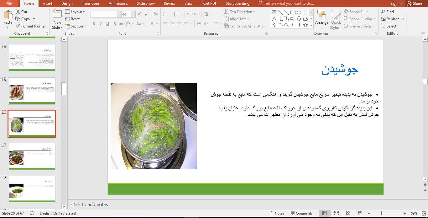This screenshot has height=218, width=428.
Task: Switch to Slide Sorter view
Action: click(337, 213)
